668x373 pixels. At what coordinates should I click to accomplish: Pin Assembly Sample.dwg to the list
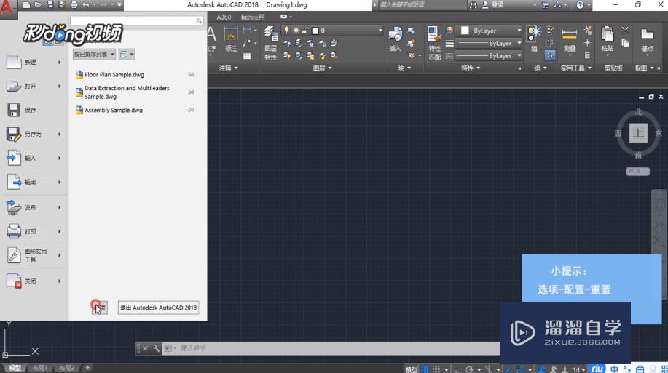pos(191,110)
